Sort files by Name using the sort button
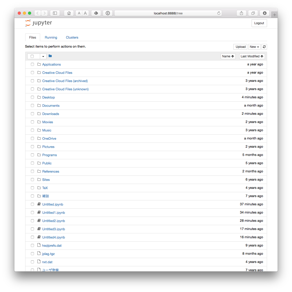Viewport: 292px width, 292px height. tap(228, 56)
